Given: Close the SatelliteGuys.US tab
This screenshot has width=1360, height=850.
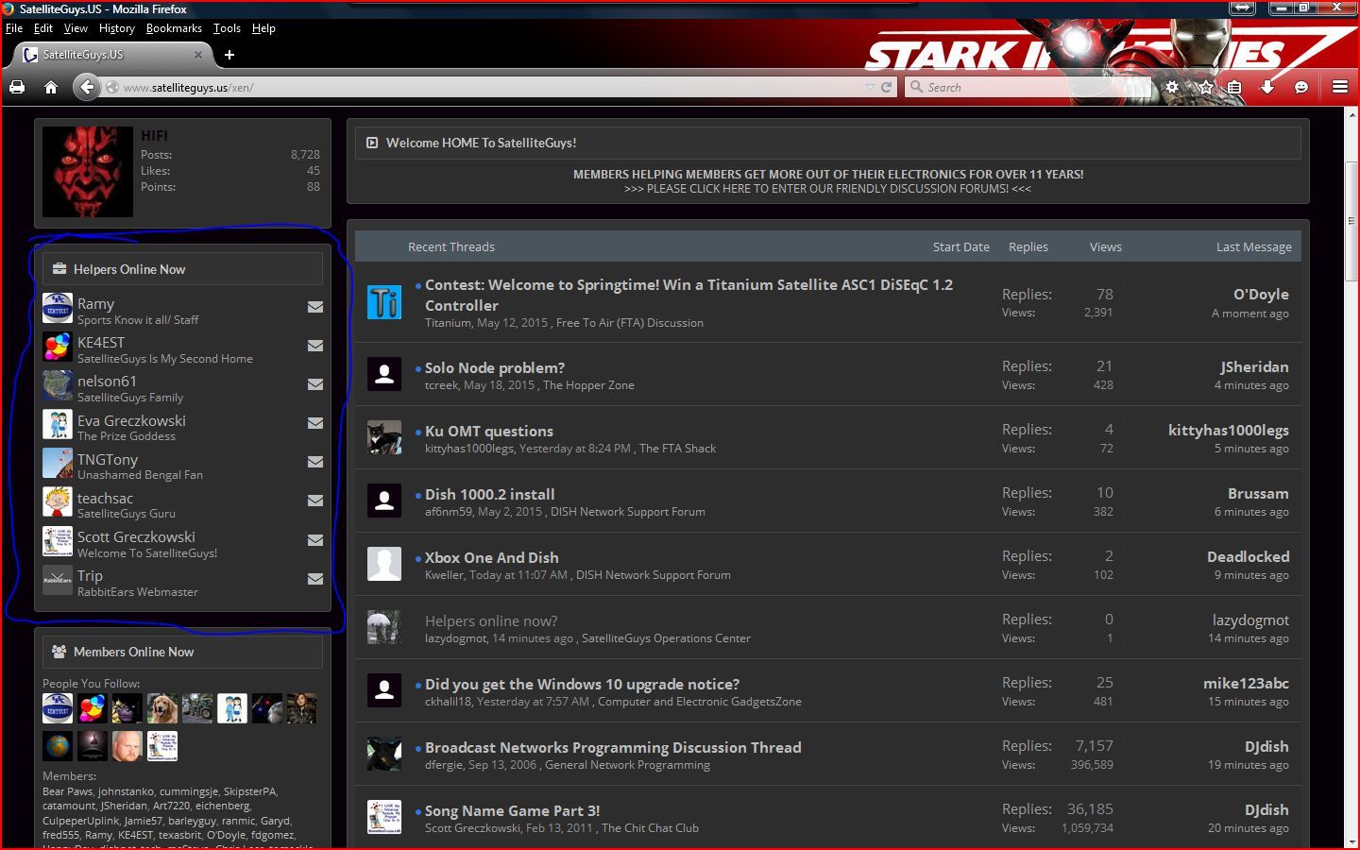Looking at the screenshot, I should pyautogui.click(x=198, y=55).
